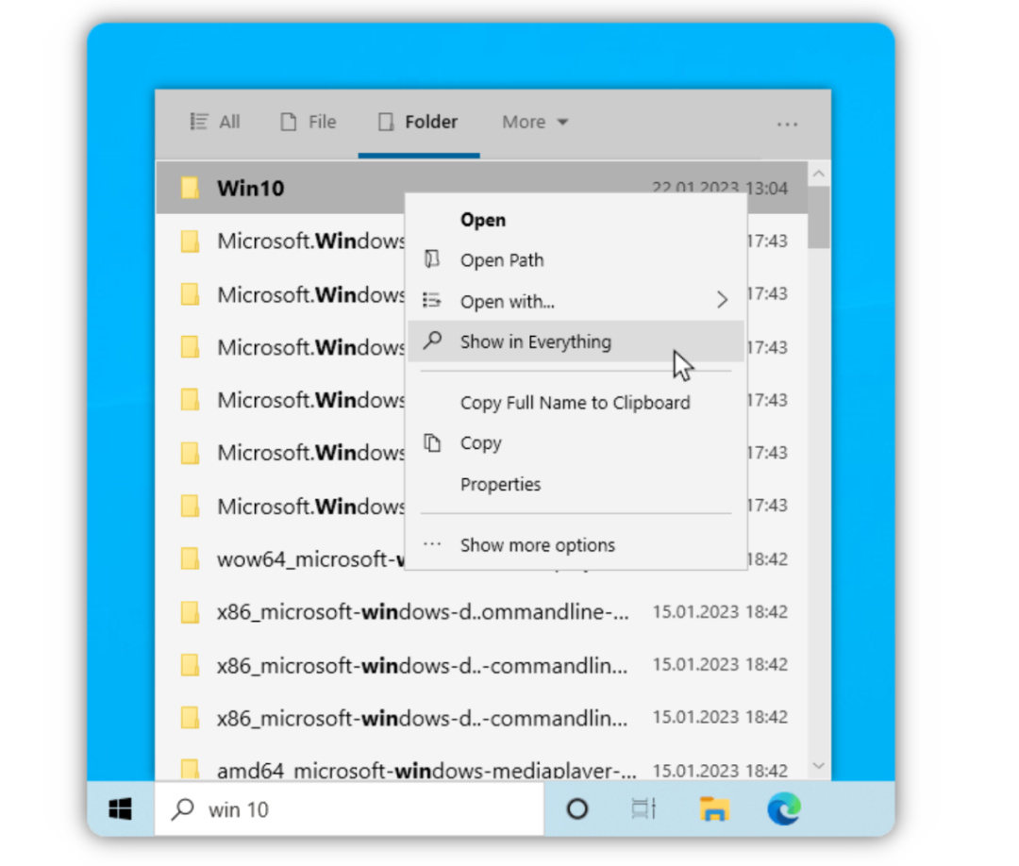Click the taskbar search field with win 10
This screenshot has width=1019, height=866.
point(350,809)
